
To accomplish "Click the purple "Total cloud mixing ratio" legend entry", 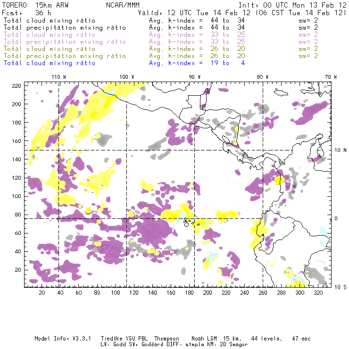I will 50,35.
